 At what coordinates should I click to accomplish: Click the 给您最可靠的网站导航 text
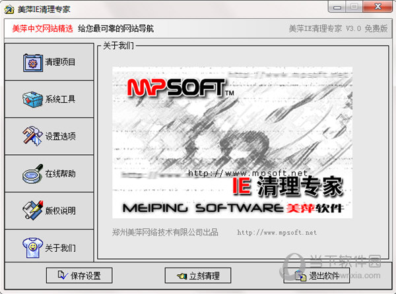pos(116,28)
